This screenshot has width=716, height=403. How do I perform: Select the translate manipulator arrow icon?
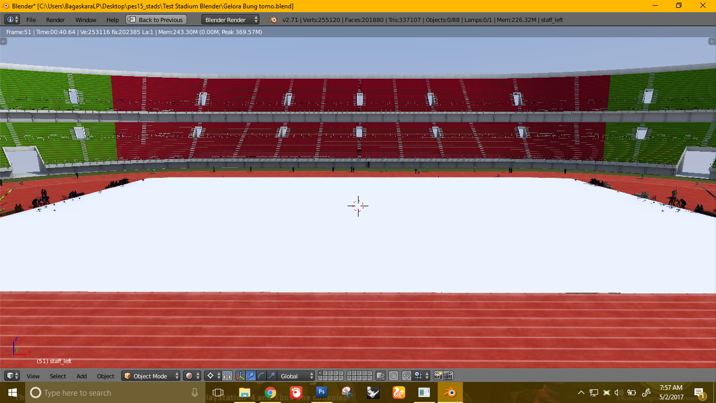tap(251, 376)
